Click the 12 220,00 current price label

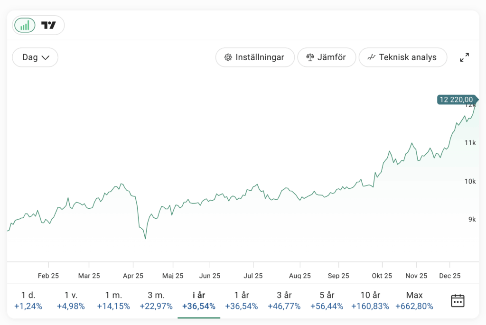pyautogui.click(x=456, y=100)
